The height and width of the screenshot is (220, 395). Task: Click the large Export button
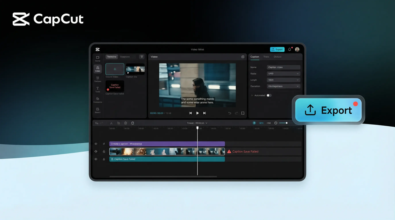point(328,110)
